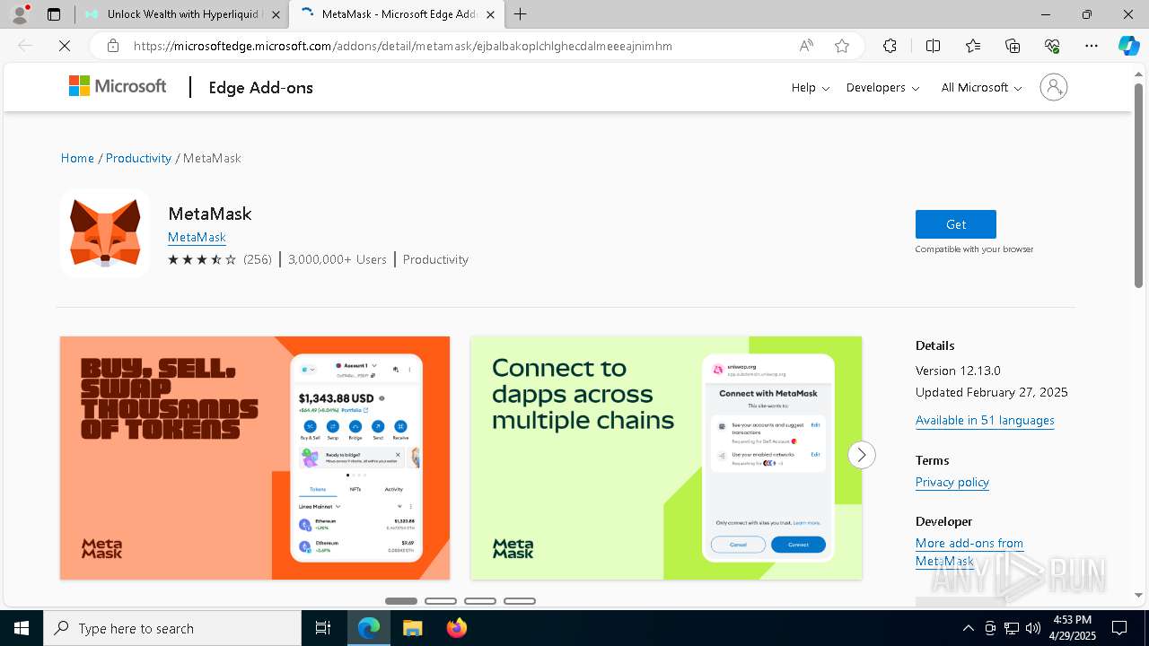
Task: Select third carousel page indicator
Action: [x=480, y=601]
